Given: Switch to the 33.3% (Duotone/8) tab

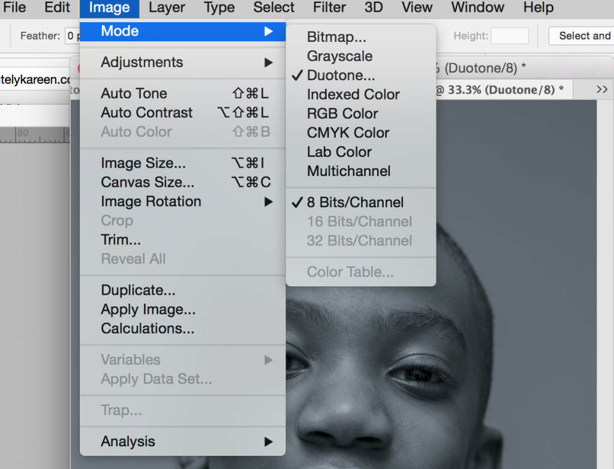Looking at the screenshot, I should 503,90.
